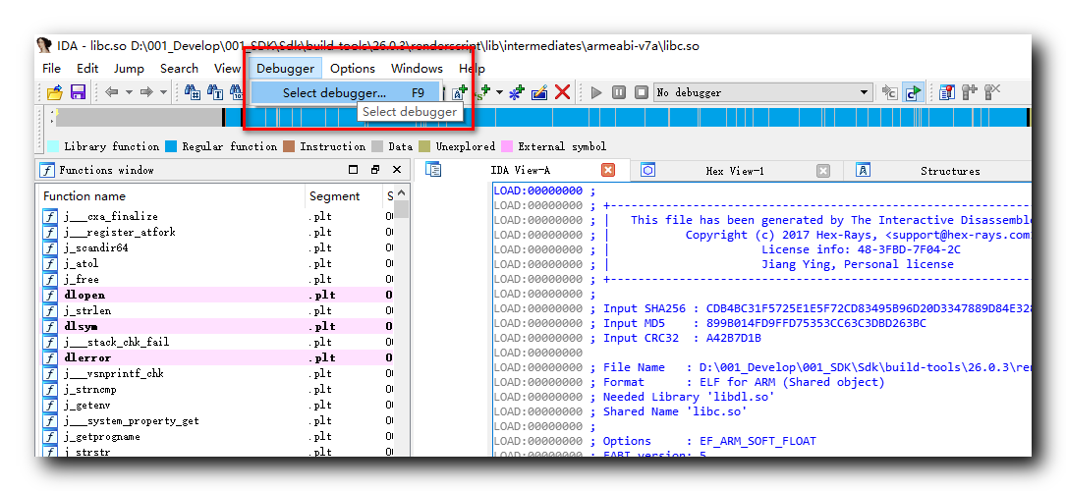This screenshot has height=491, width=1066.
Task: Click the Open file folder icon
Action: [x=55, y=92]
